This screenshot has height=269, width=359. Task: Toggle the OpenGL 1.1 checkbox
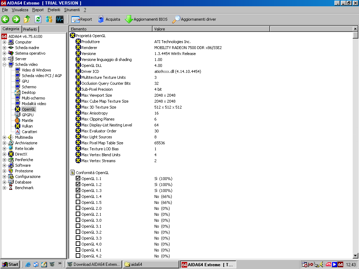(78, 178)
